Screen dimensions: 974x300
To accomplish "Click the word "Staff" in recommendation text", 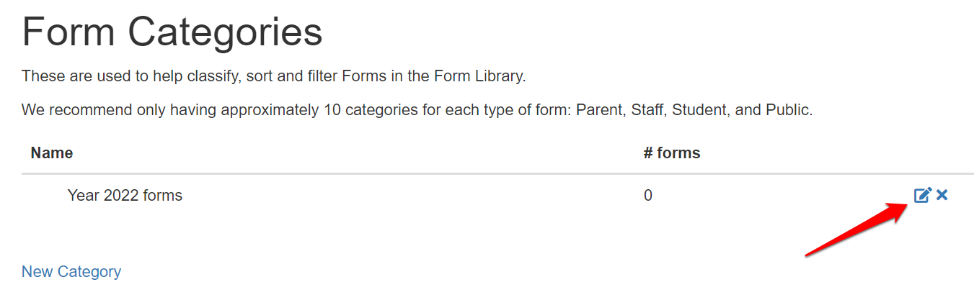I will [648, 111].
